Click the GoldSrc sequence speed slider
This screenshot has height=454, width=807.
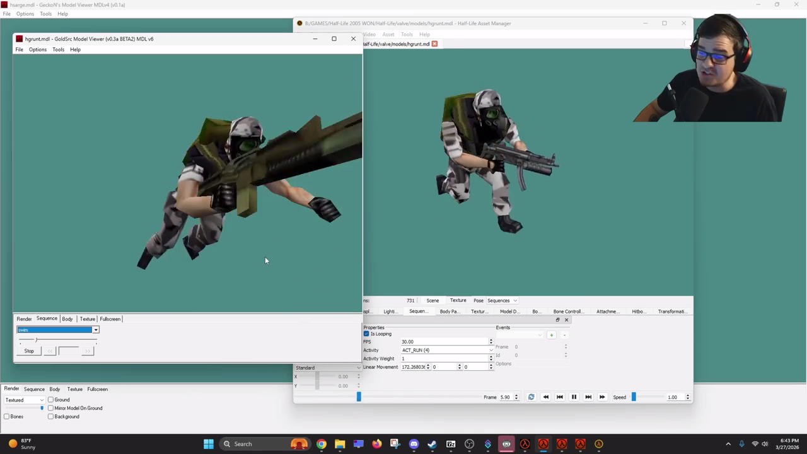point(37,340)
